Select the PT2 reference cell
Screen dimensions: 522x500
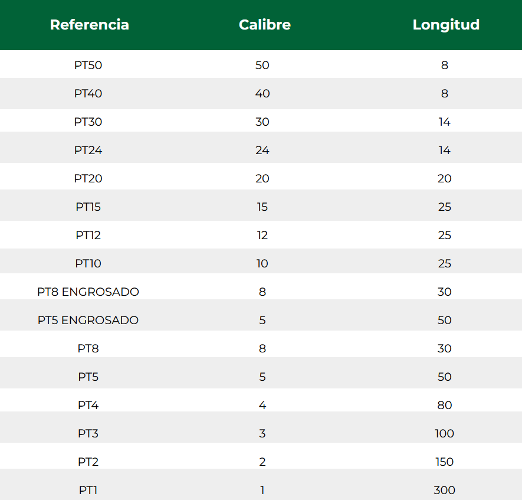(88, 462)
